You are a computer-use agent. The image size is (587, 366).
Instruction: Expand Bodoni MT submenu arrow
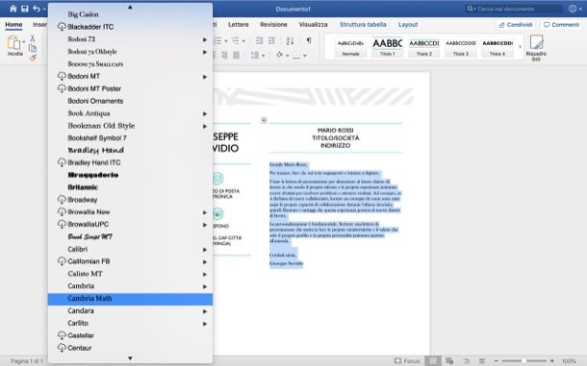click(x=205, y=77)
